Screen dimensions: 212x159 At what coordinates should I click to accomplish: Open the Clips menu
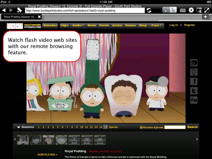click(x=65, y=26)
